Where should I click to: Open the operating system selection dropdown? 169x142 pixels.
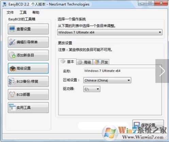coord(110,32)
